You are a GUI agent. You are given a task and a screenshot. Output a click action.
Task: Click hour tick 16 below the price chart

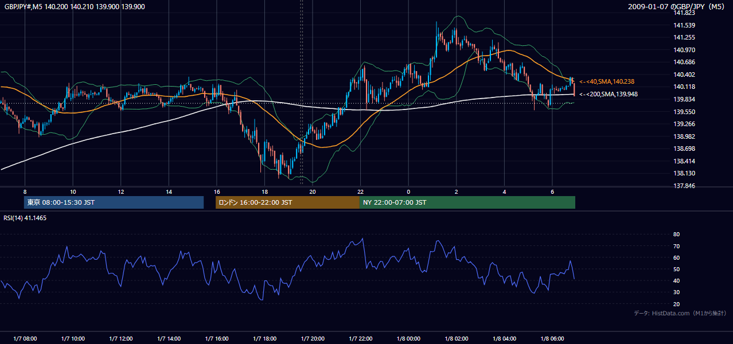tap(217, 191)
